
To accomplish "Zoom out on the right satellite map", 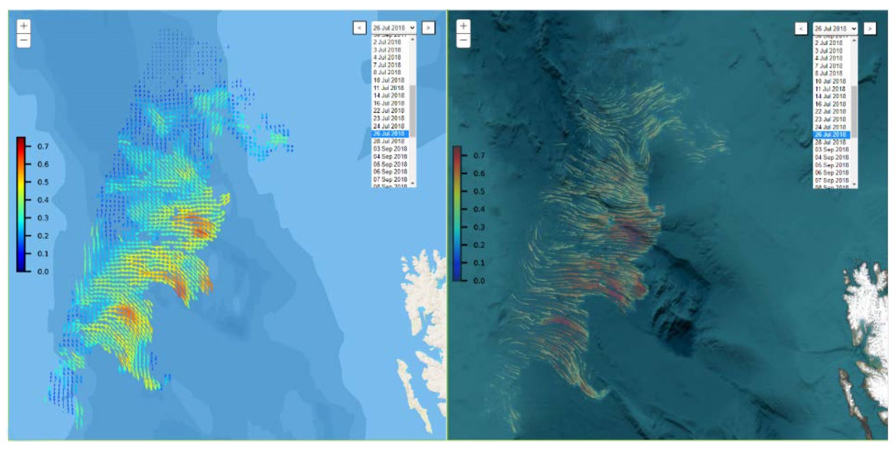I will coord(463,40).
